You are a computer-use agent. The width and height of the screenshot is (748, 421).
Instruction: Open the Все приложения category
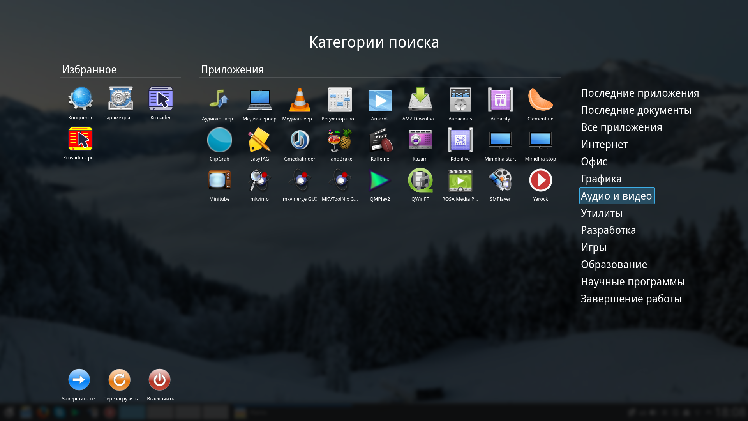(x=621, y=127)
